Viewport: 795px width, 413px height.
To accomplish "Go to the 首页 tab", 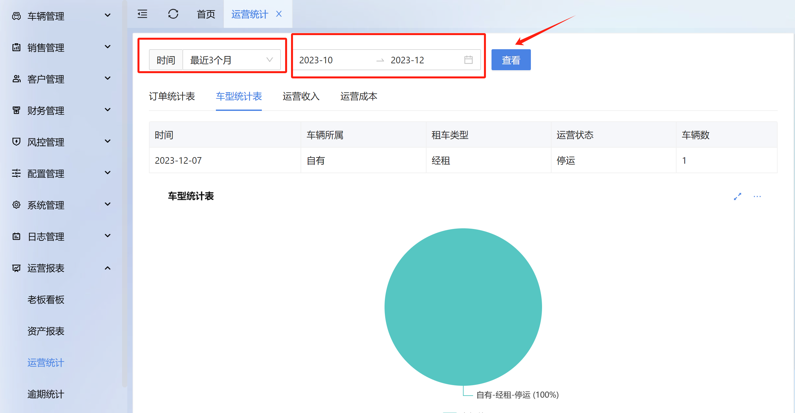I will [x=206, y=14].
